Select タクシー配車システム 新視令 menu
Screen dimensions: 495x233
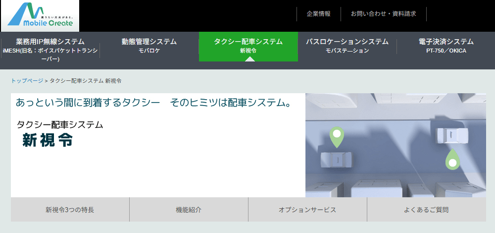[248, 46]
